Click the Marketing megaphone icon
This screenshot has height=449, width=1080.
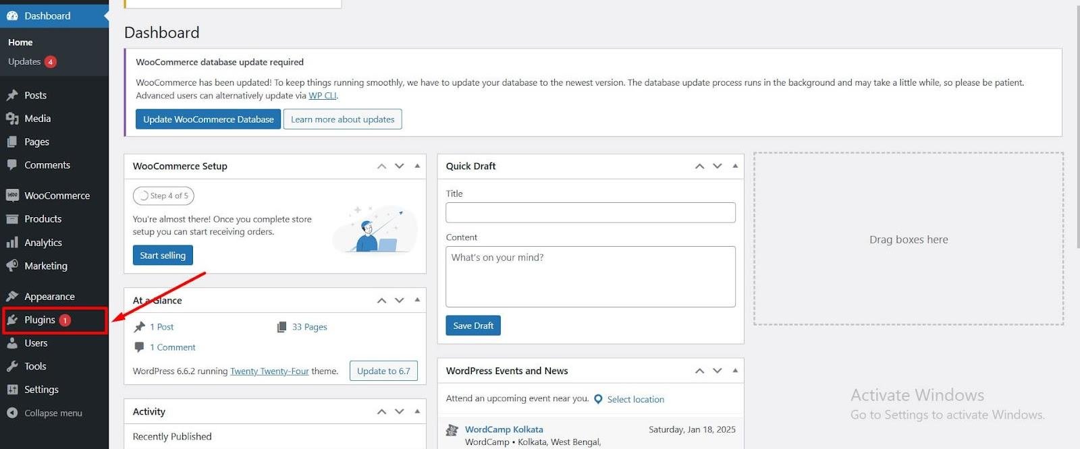click(12, 266)
